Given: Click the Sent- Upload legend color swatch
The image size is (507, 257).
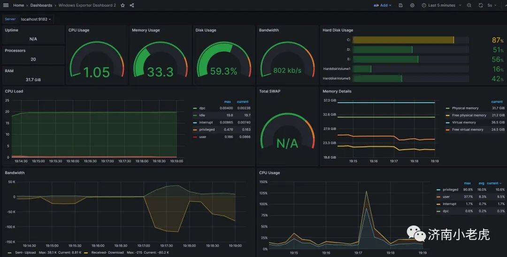Looking at the screenshot, I should tap(9, 252).
